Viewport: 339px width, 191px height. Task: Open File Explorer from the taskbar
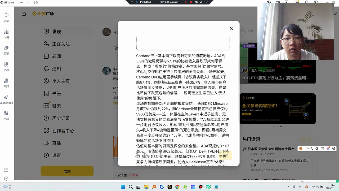[x=146, y=187]
